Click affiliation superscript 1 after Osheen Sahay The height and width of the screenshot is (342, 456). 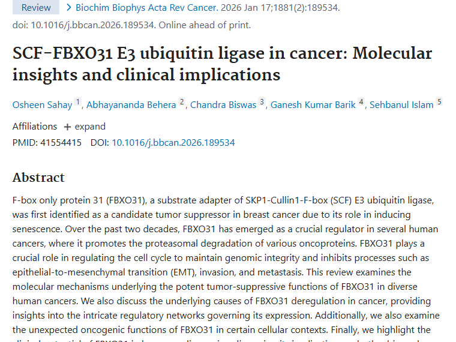tap(78, 103)
